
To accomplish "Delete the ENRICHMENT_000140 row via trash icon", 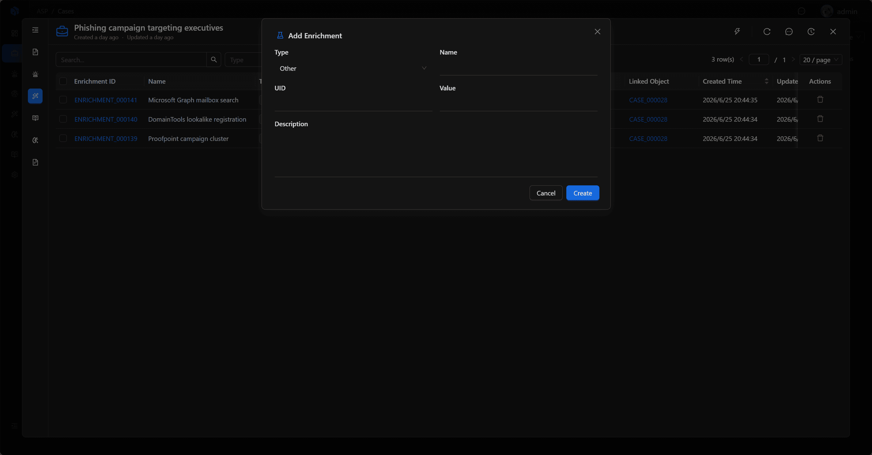I will 820,119.
